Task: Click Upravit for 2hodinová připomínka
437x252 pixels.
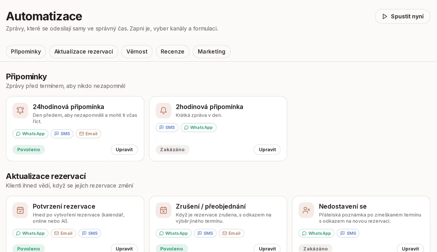Action: [267, 150]
